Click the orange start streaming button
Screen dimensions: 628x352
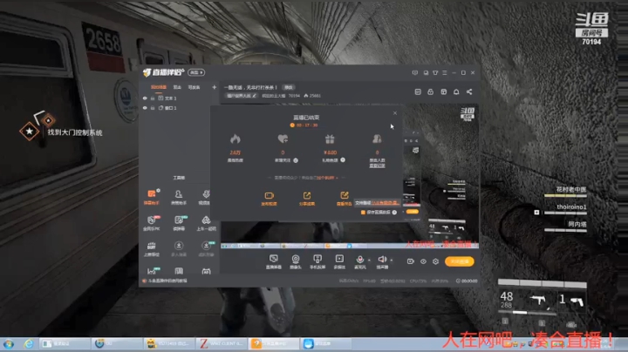[x=460, y=261]
